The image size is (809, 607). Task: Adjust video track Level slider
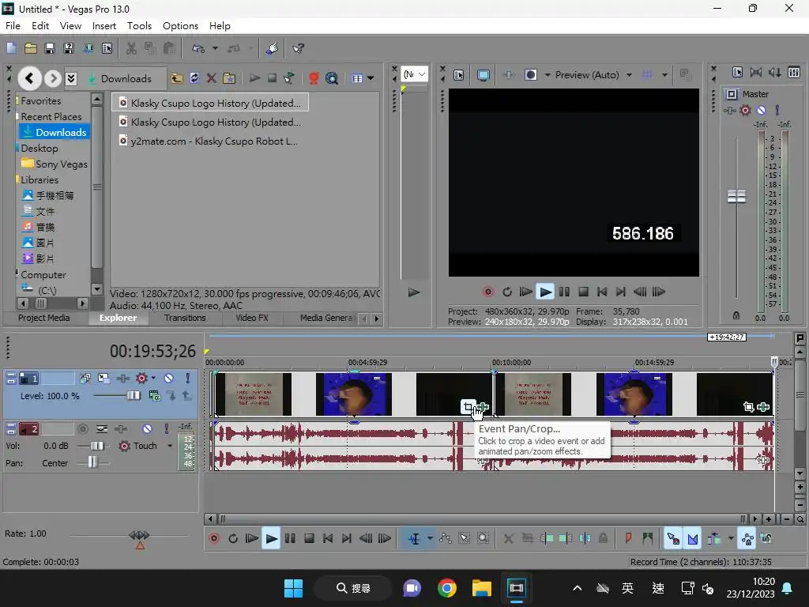pos(133,396)
